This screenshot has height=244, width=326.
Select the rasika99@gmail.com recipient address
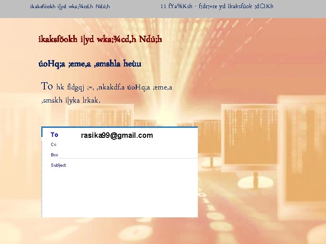click(x=117, y=136)
